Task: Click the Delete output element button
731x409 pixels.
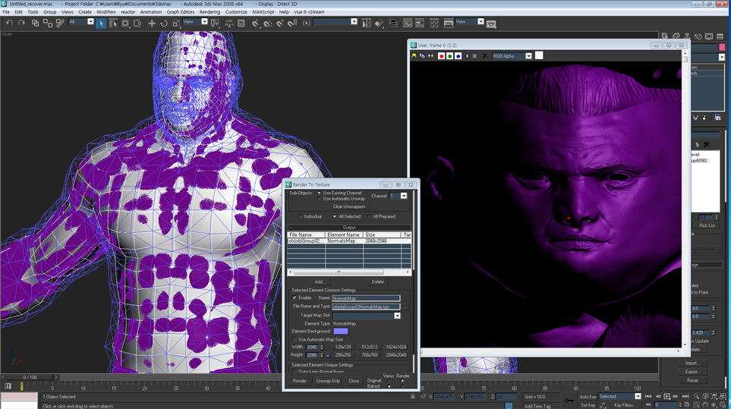Action: point(377,282)
